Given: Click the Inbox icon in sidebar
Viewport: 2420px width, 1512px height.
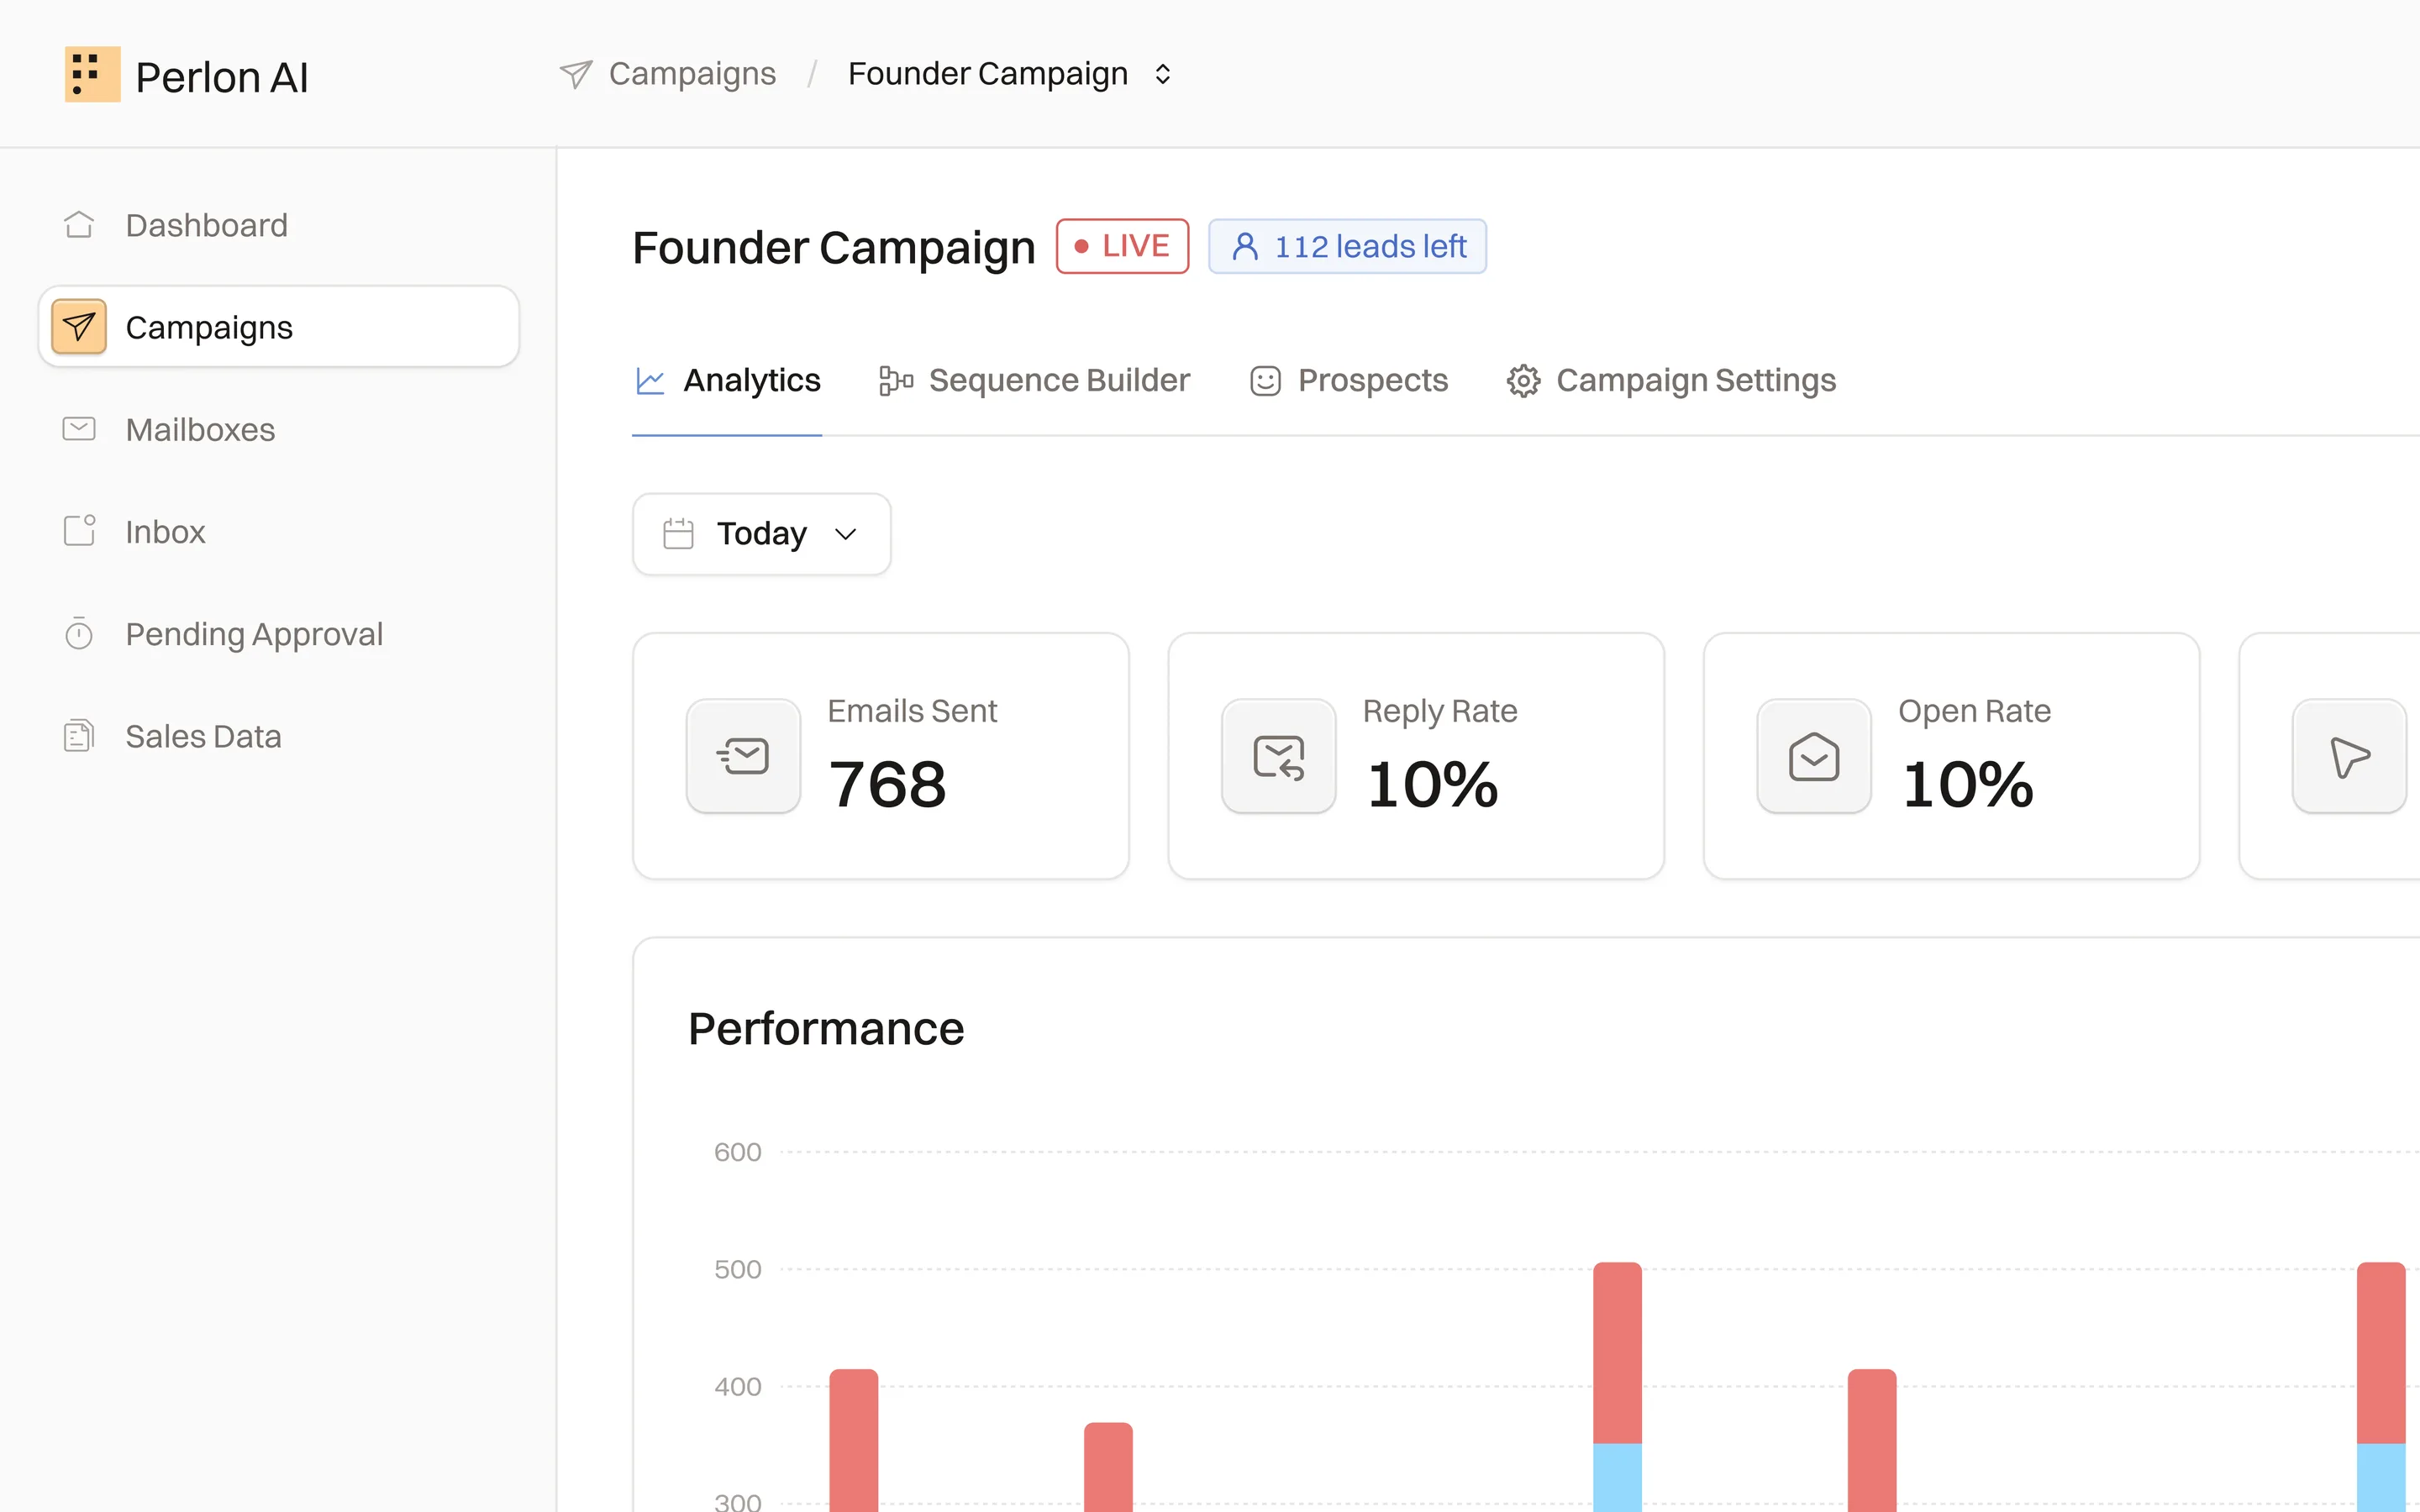Looking at the screenshot, I should (79, 531).
